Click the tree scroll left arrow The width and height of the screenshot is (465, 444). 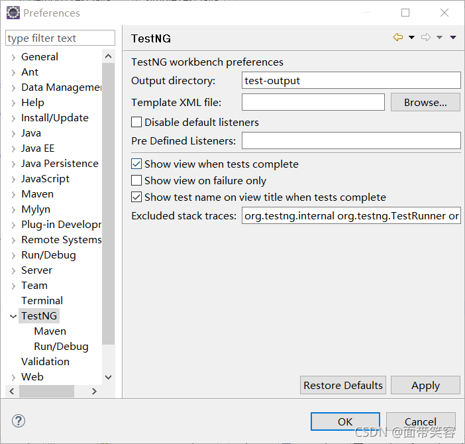click(12, 392)
